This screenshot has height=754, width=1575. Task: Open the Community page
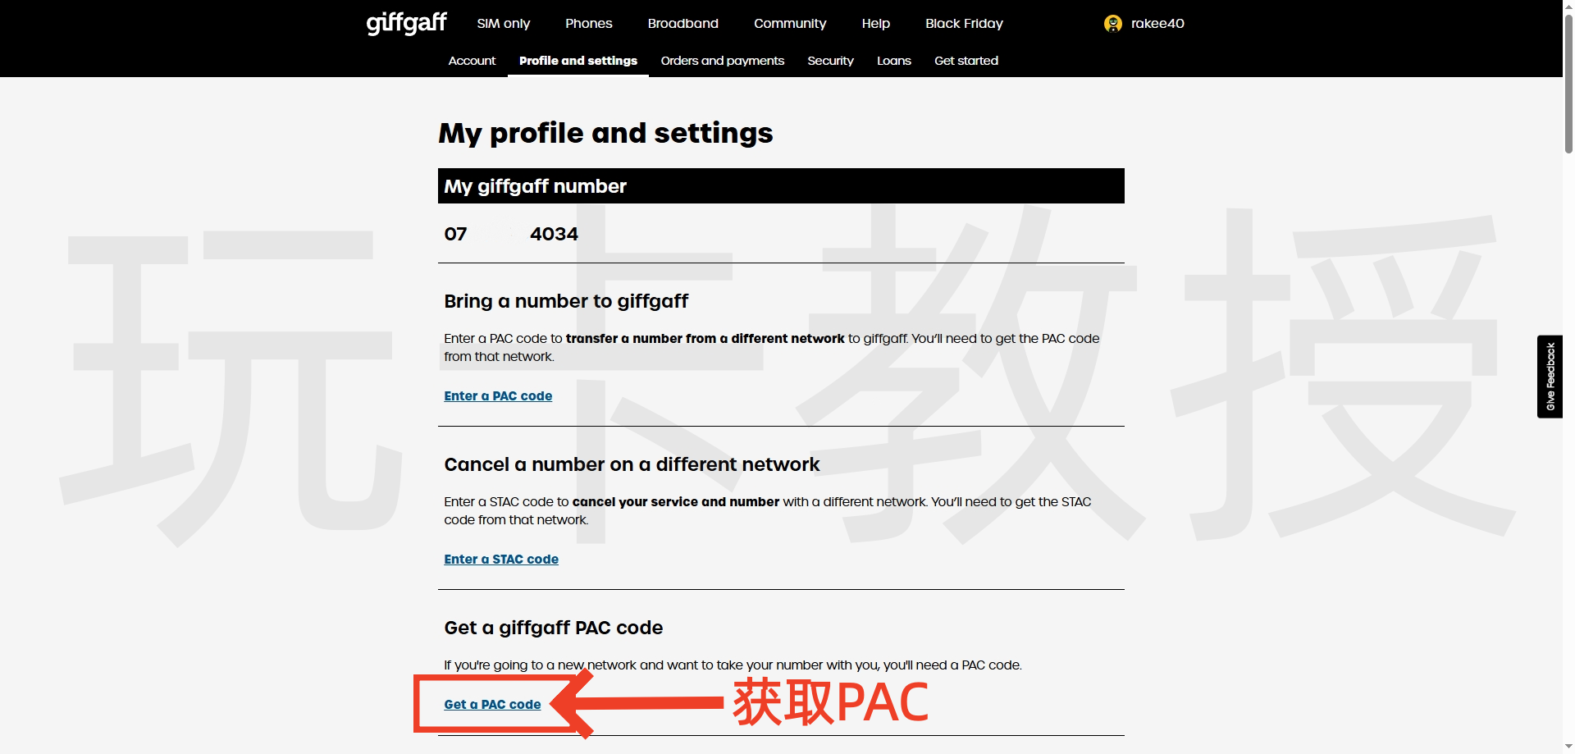[x=789, y=23]
